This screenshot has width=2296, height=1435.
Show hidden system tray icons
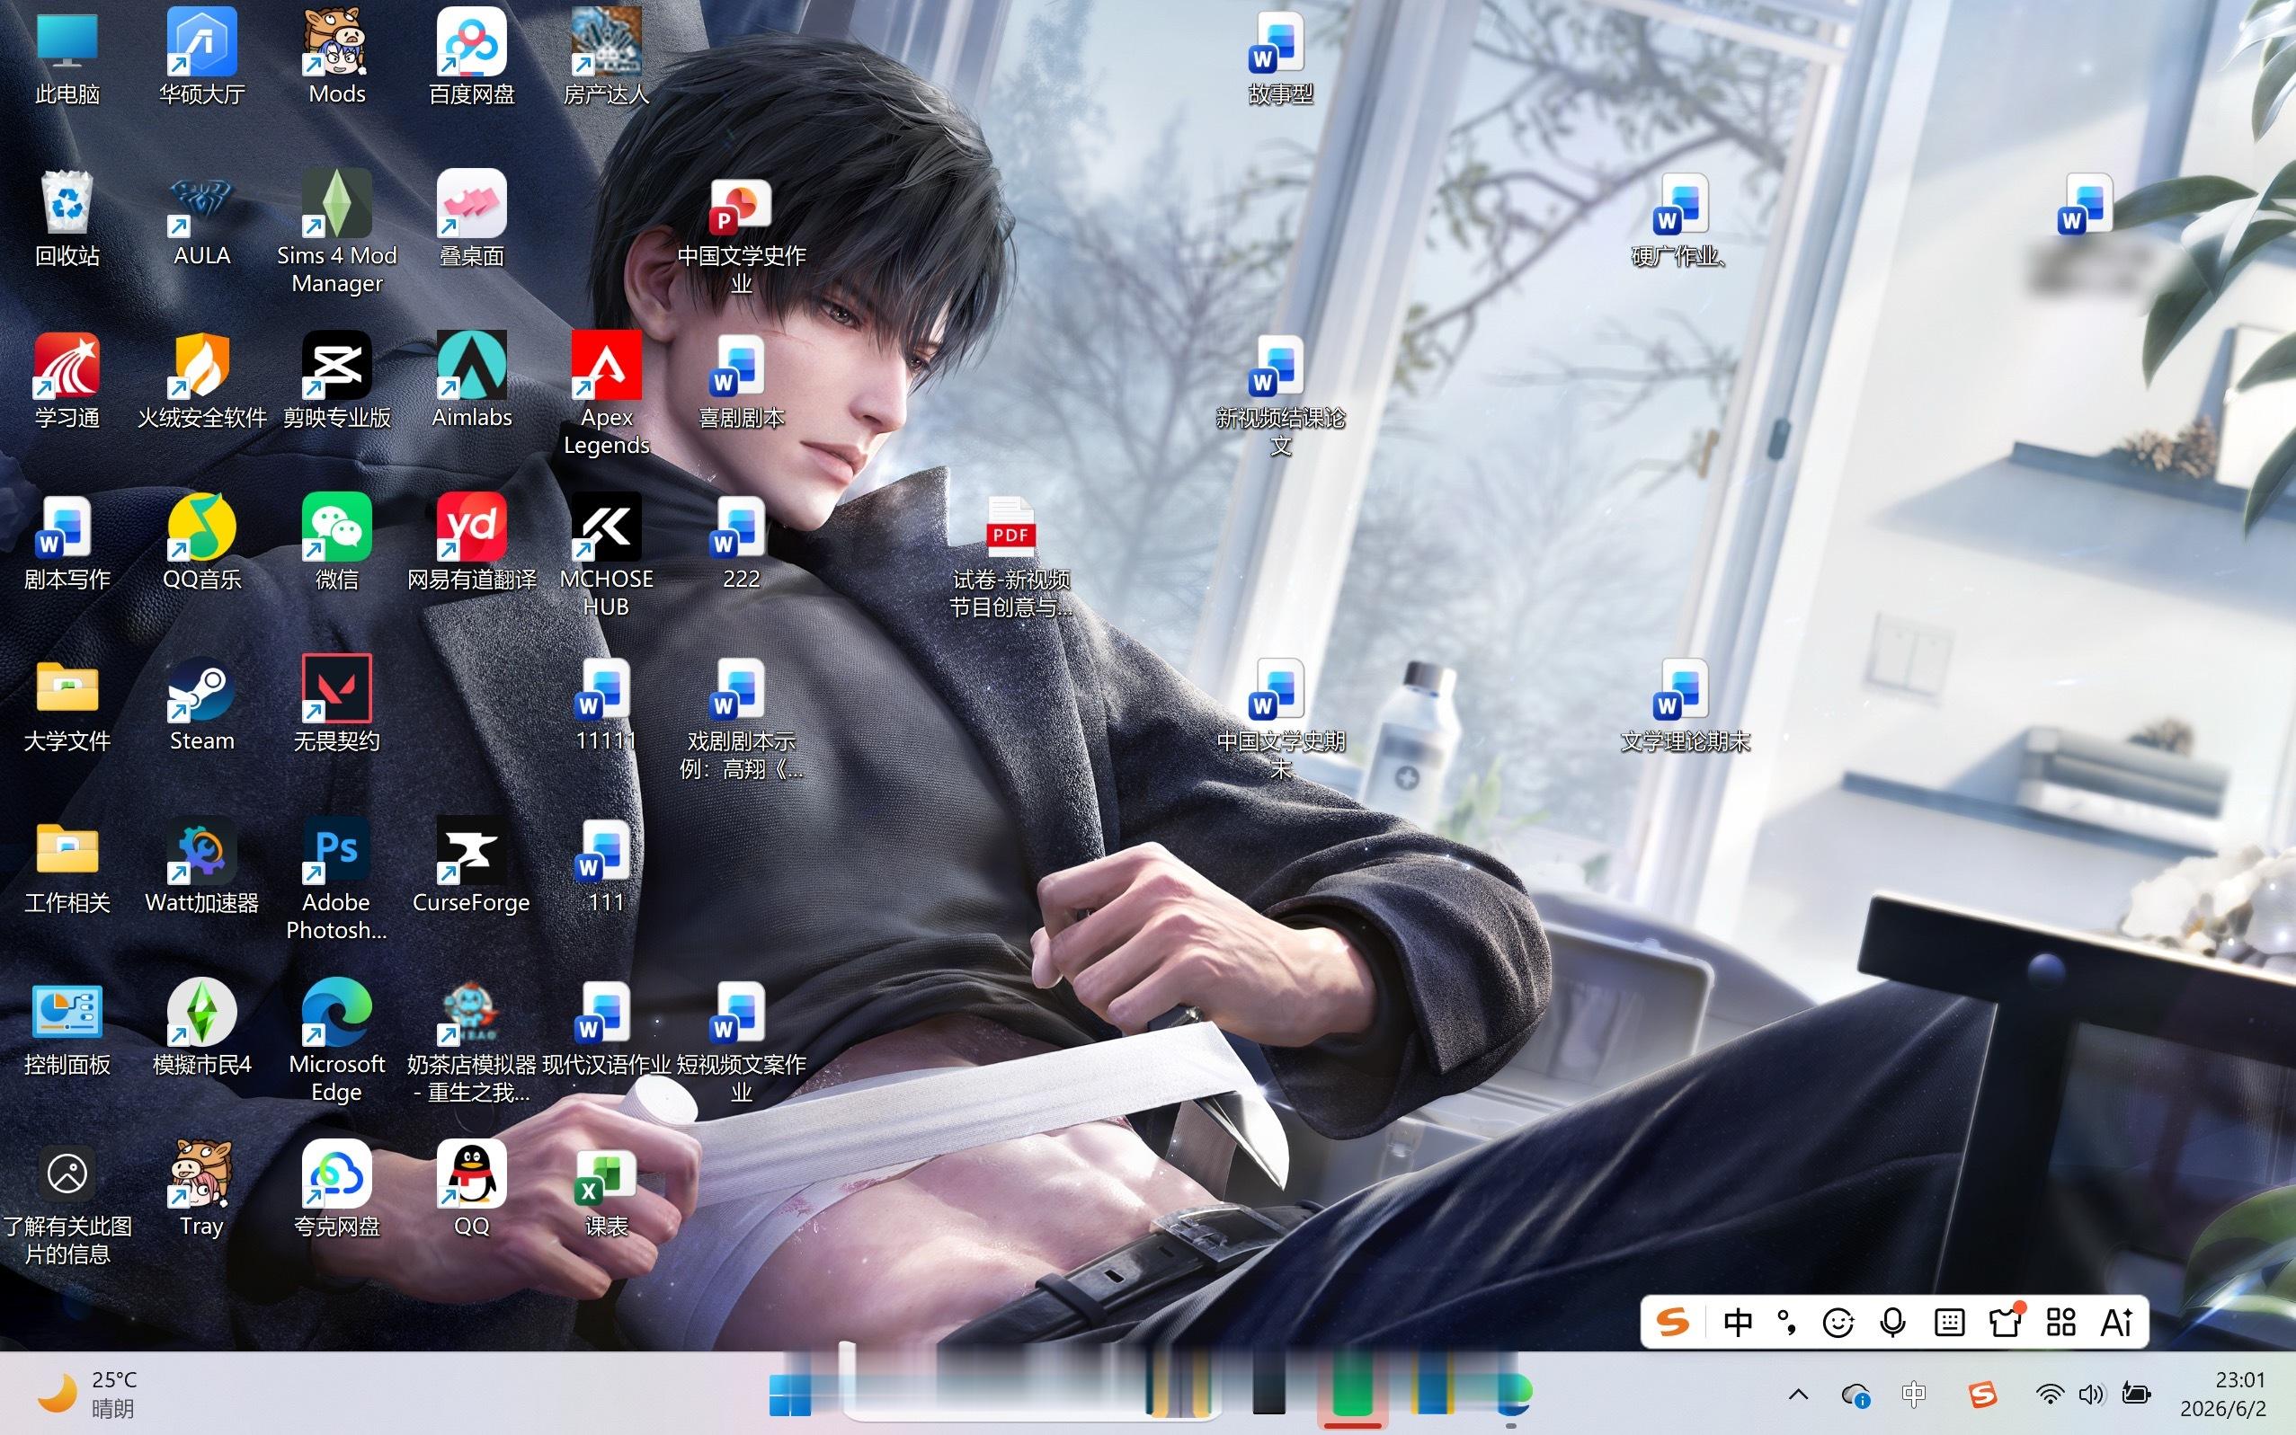[1797, 1395]
